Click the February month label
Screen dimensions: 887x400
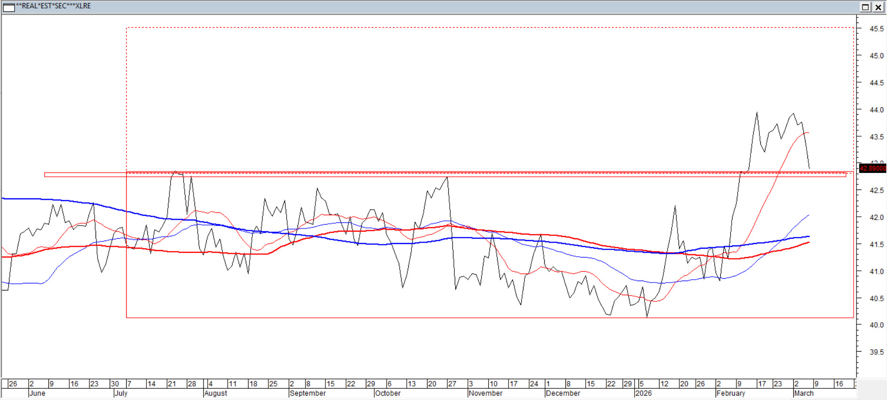point(731,393)
